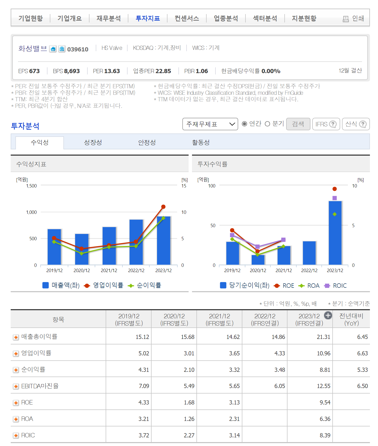Expand the 순이익률 row
378x446 pixels.
[x=16, y=370]
